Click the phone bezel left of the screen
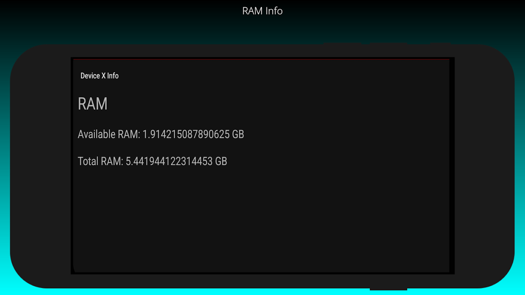 41,166
